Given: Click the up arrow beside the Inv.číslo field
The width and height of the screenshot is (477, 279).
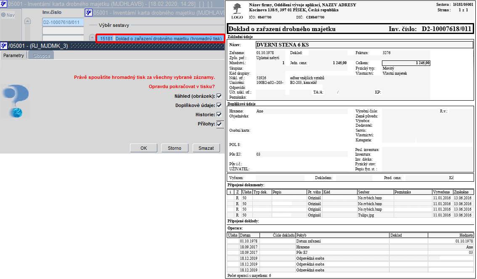Looking at the screenshot, I should [x=27, y=21].
